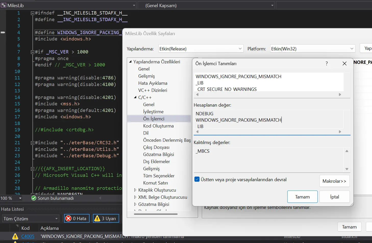Click the Makrolar>> button
372x243 pixels.
[334, 181]
